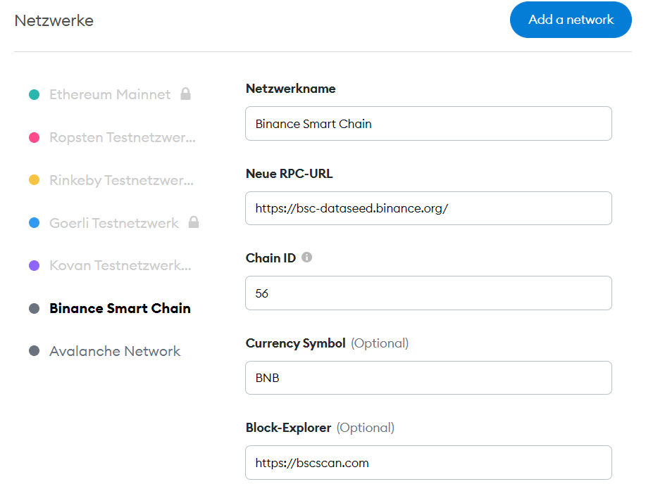The height and width of the screenshot is (484, 646).
Task: Click the green dot of Ethereum Mainnet
Action: click(x=35, y=95)
